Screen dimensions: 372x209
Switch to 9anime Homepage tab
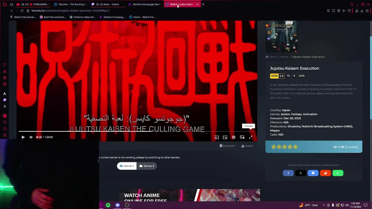coord(145,4)
